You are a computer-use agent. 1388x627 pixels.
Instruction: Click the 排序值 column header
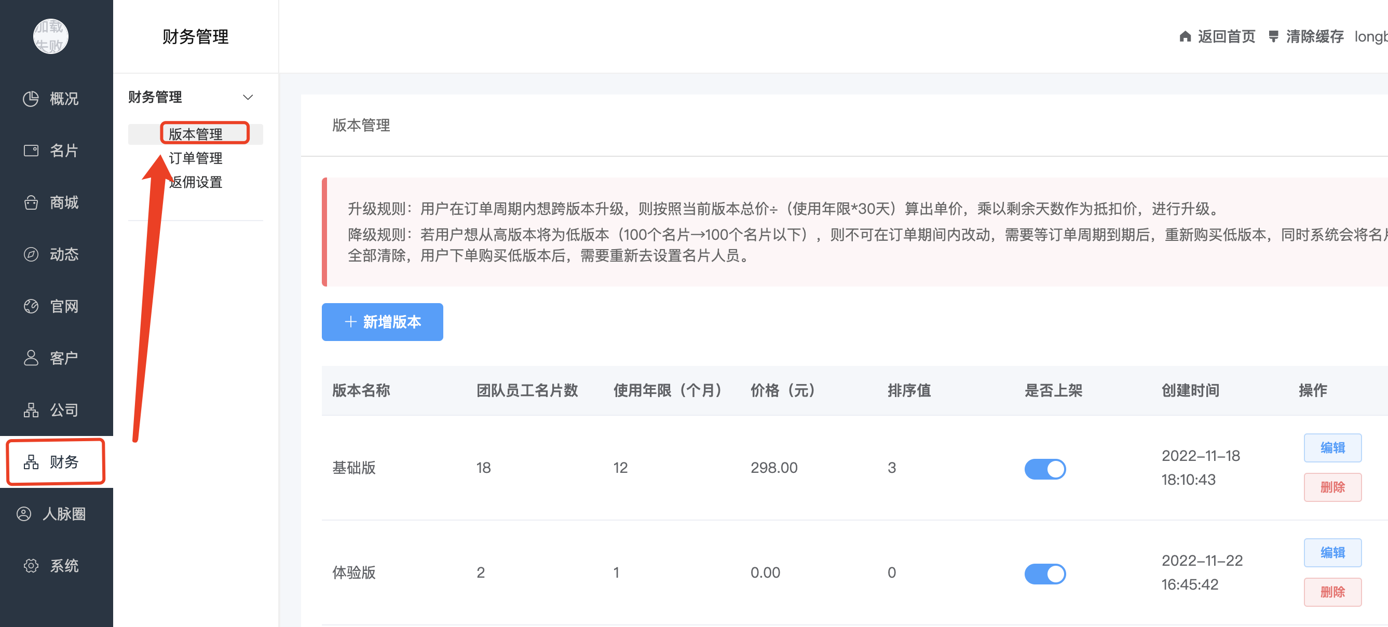click(909, 390)
